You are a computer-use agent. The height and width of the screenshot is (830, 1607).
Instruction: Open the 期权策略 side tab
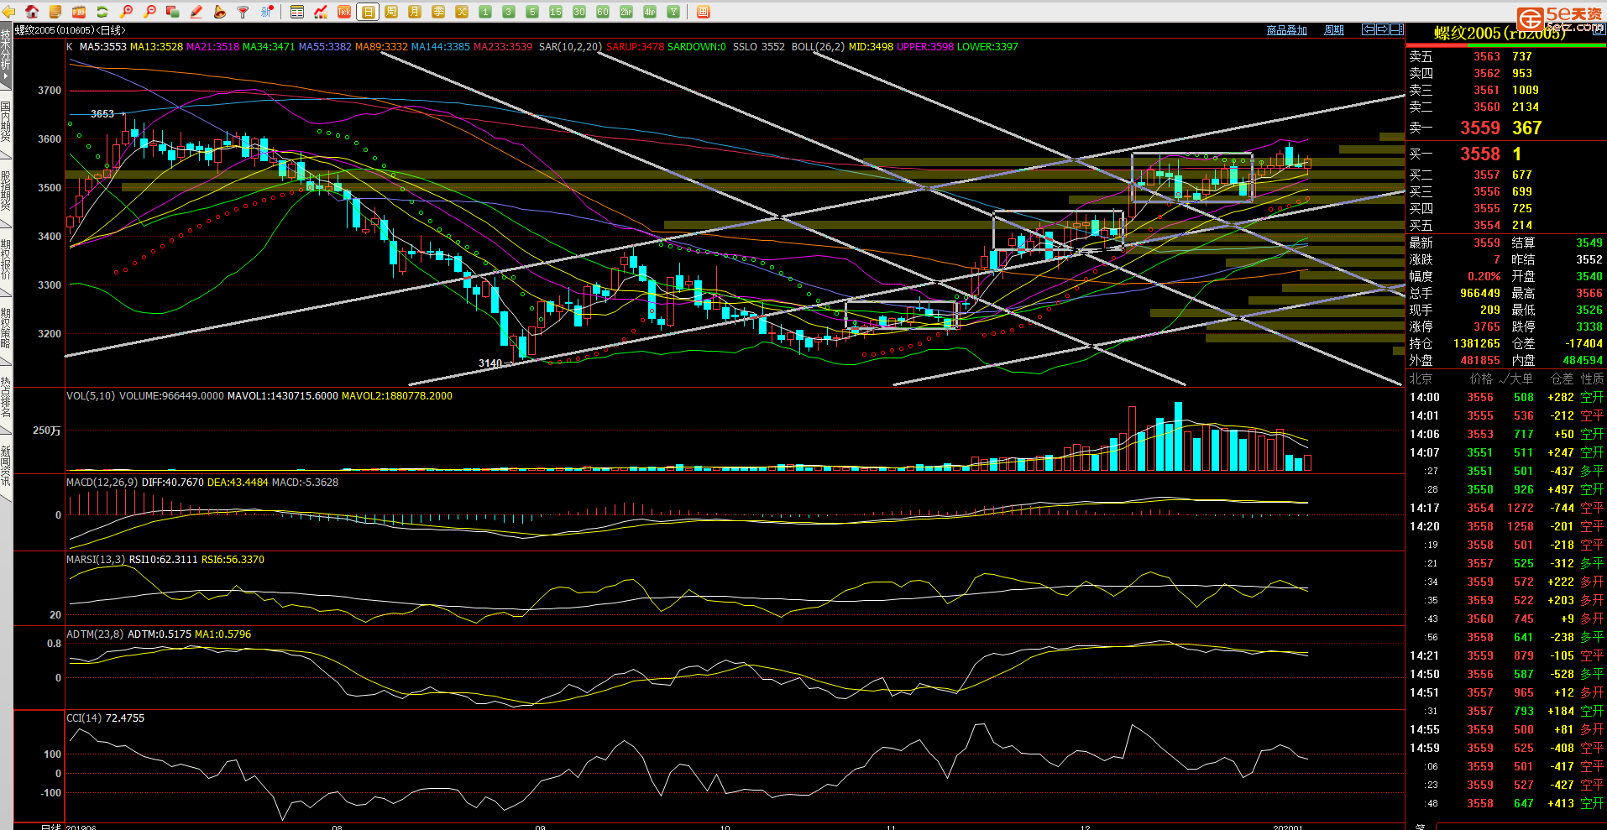coord(6,329)
